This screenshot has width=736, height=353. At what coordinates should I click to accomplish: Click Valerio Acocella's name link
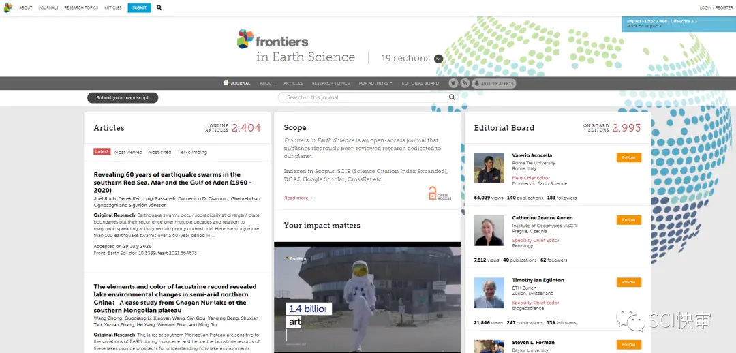point(532,155)
